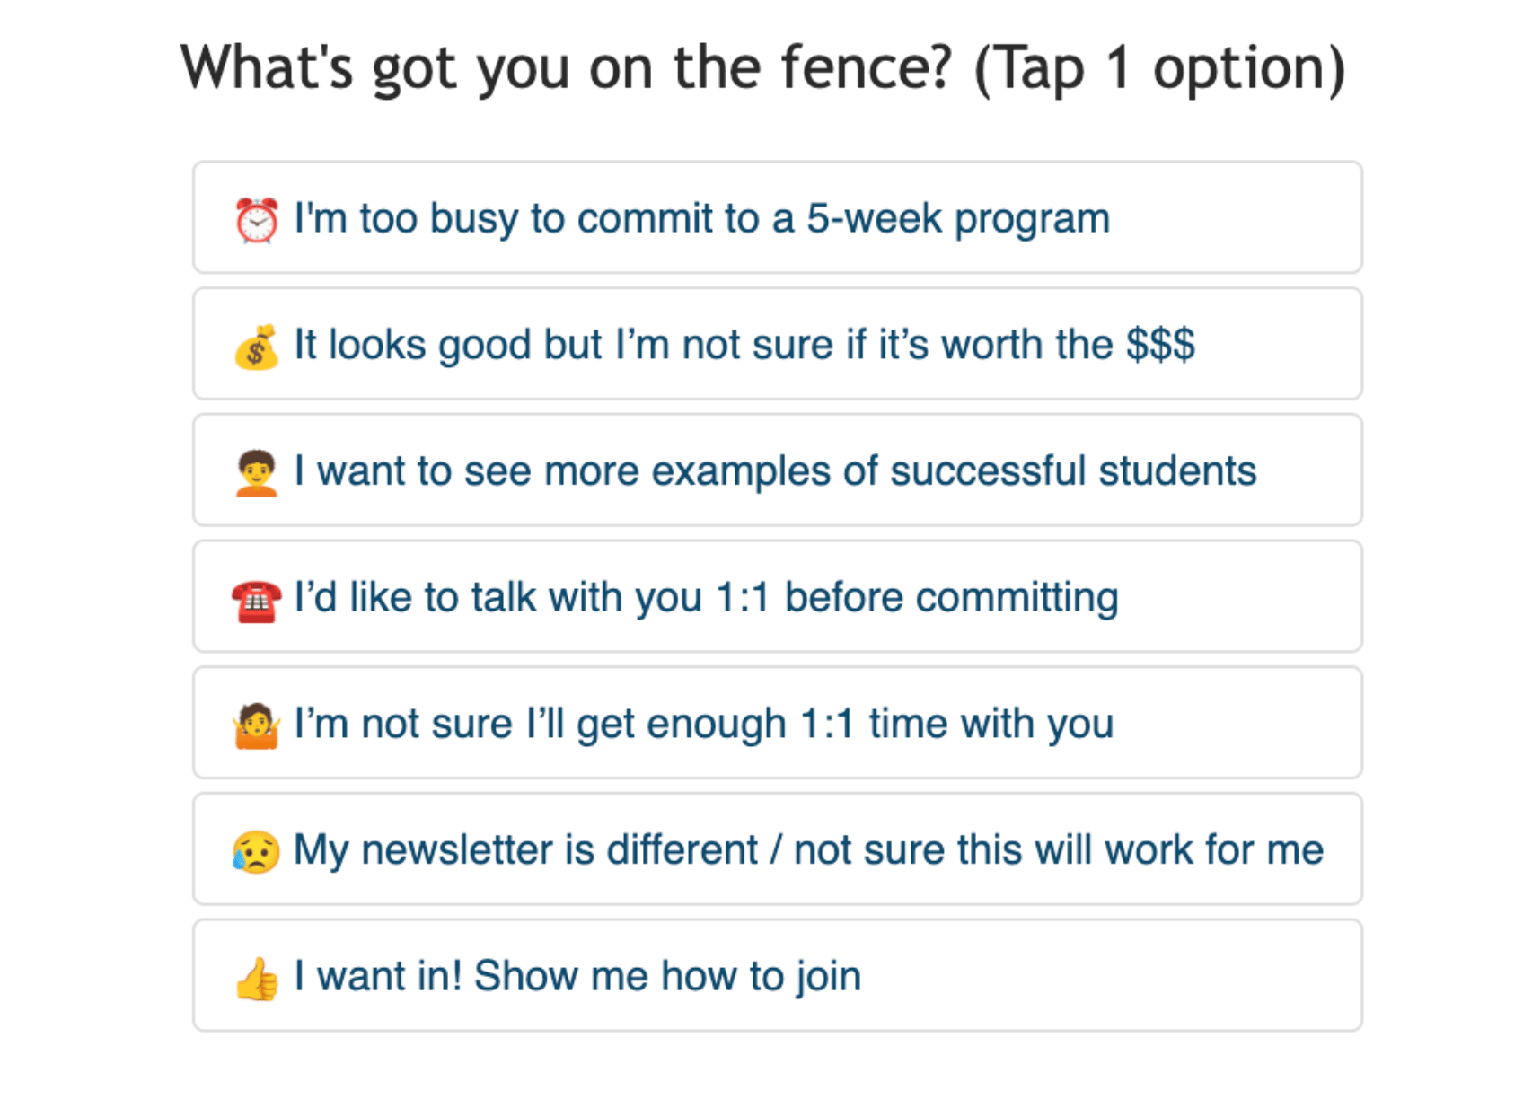Choose "not sure I'll get enough 1:1 time"
The height and width of the screenshot is (1099, 1532).
point(703,724)
